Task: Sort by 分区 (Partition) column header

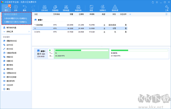Action: pos(36,14)
